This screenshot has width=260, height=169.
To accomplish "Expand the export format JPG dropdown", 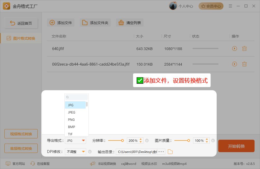I will (83, 140).
